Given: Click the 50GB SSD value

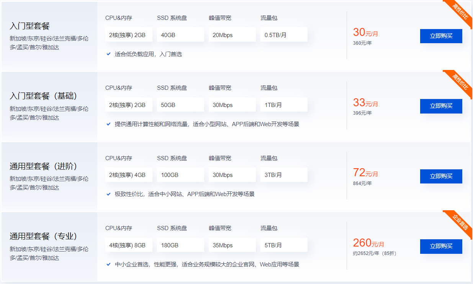Looking at the screenshot, I should coord(180,105).
